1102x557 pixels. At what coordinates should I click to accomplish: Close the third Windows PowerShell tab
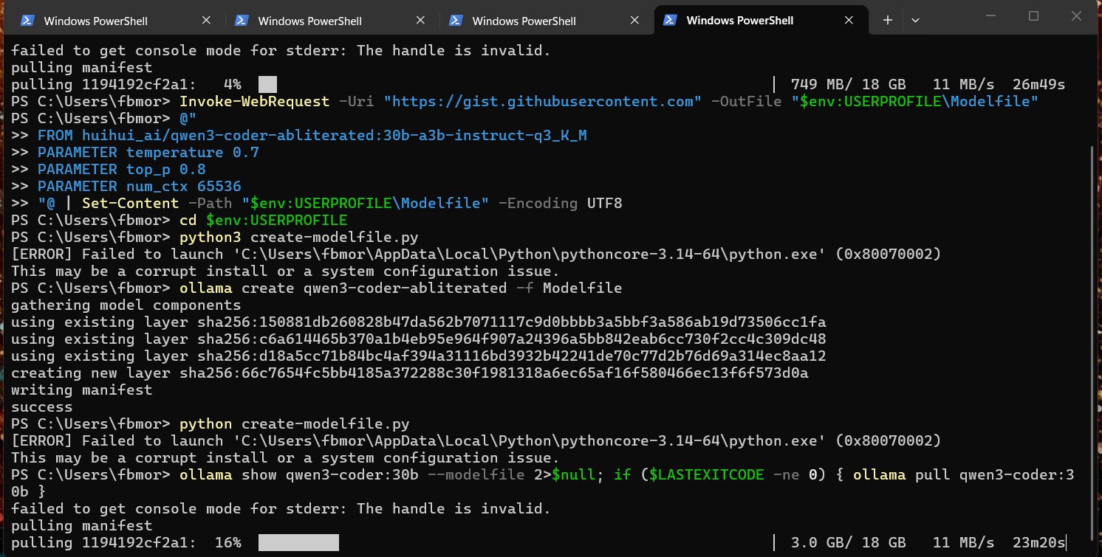click(636, 21)
